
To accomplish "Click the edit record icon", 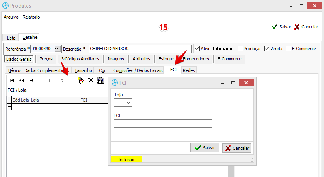I will click(81, 80).
